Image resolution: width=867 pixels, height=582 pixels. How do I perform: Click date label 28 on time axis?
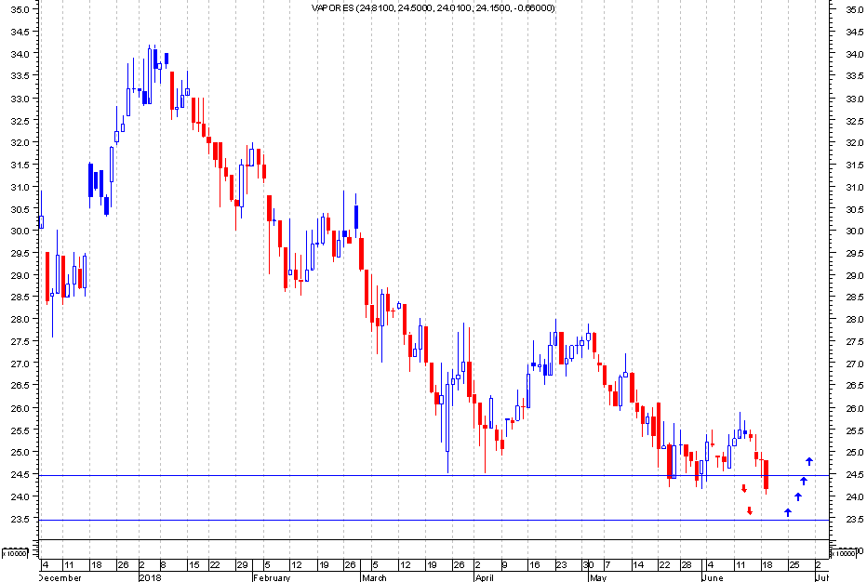pos(687,565)
